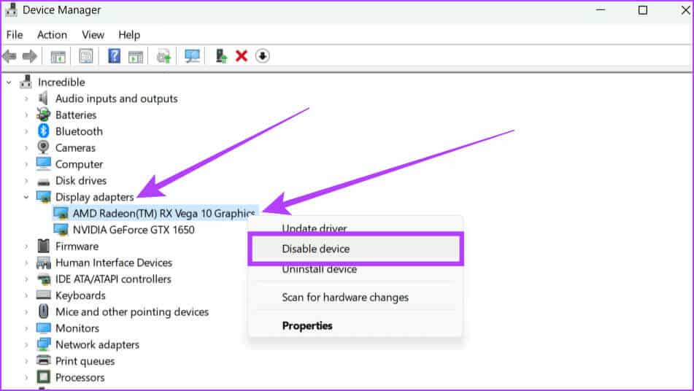Expand the Keyboards chevron
Viewport: 694px width, 391px height.
(26, 295)
